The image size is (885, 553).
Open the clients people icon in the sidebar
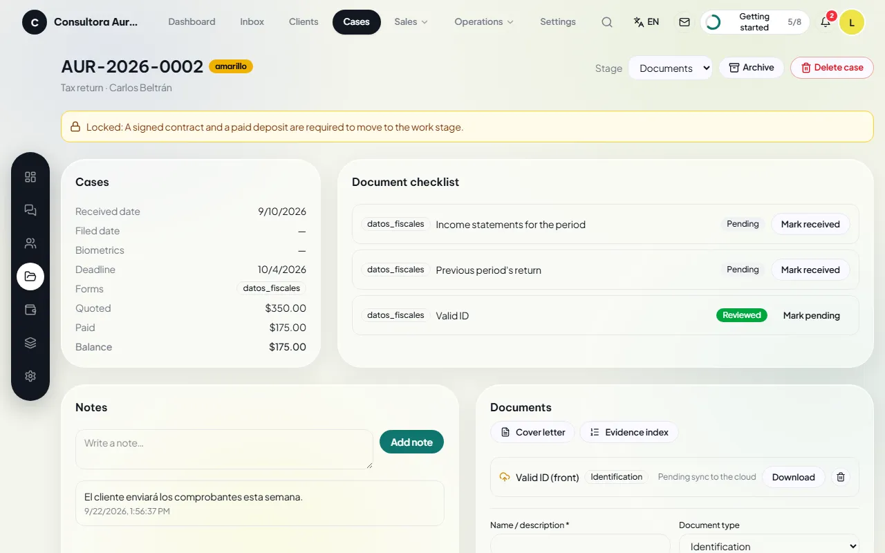point(30,243)
